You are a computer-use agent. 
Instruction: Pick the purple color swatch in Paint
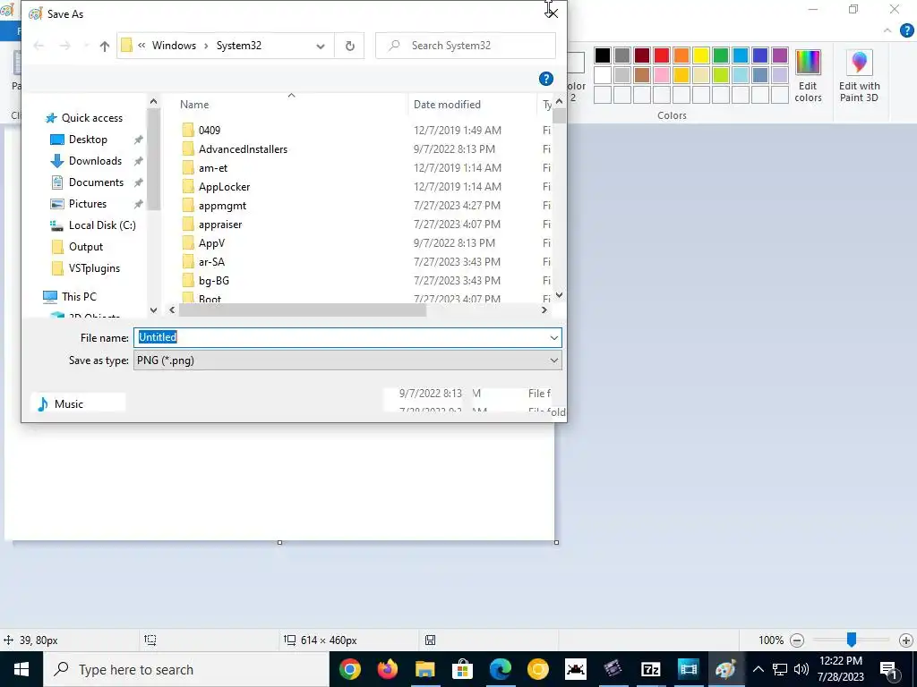click(x=780, y=55)
